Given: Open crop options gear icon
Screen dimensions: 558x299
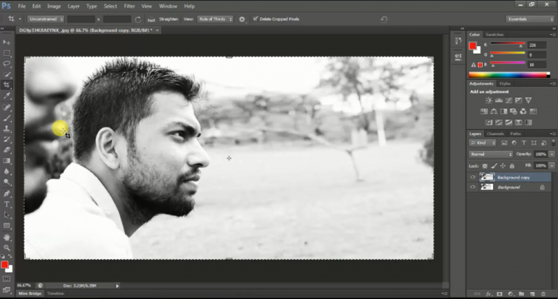Looking at the screenshot, I should pos(242,20).
